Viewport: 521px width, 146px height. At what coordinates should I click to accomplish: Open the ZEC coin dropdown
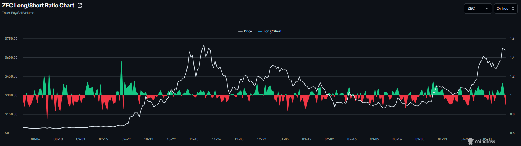click(x=478, y=8)
